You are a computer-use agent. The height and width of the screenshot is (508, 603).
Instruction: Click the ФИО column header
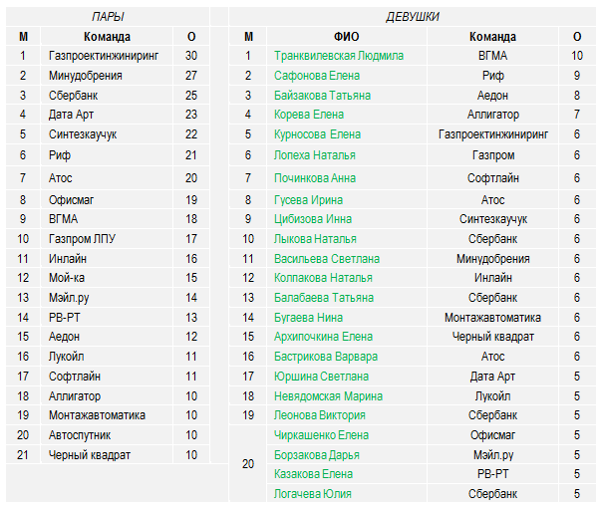[x=347, y=37]
